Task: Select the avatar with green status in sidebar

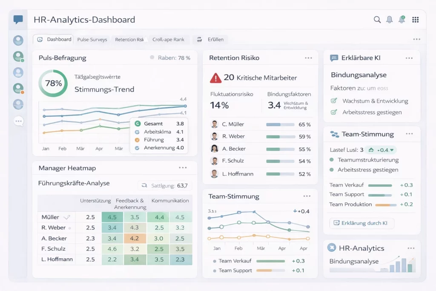Action: pyautogui.click(x=18, y=56)
